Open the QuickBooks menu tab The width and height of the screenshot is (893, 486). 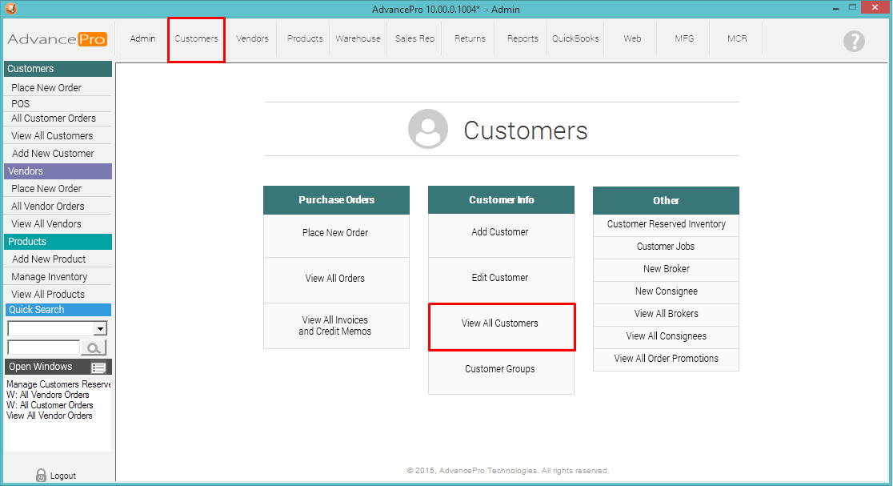(575, 38)
